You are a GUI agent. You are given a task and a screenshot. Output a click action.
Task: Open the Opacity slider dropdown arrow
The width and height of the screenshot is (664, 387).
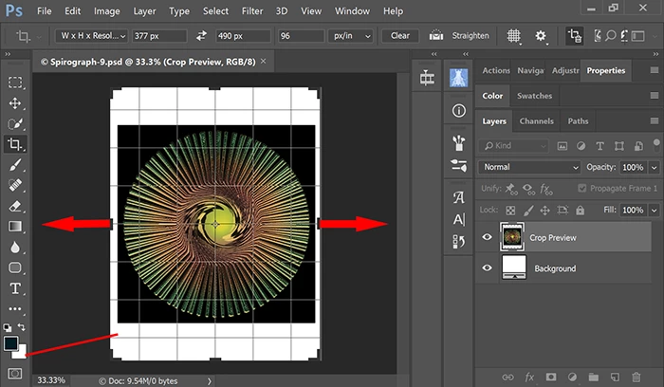coord(655,168)
